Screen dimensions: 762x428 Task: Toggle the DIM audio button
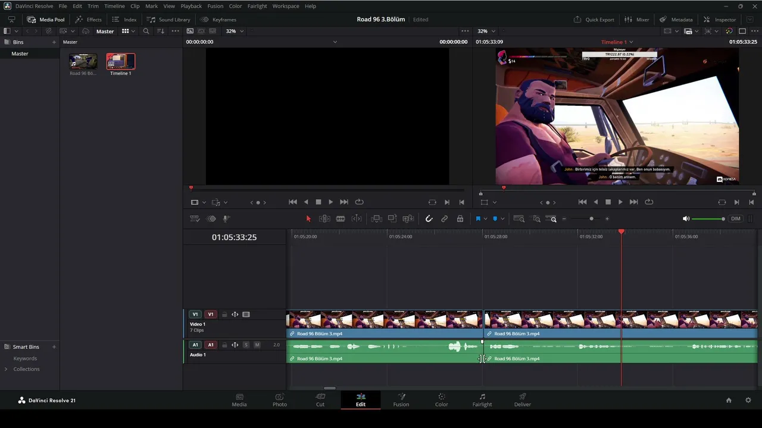click(x=736, y=219)
